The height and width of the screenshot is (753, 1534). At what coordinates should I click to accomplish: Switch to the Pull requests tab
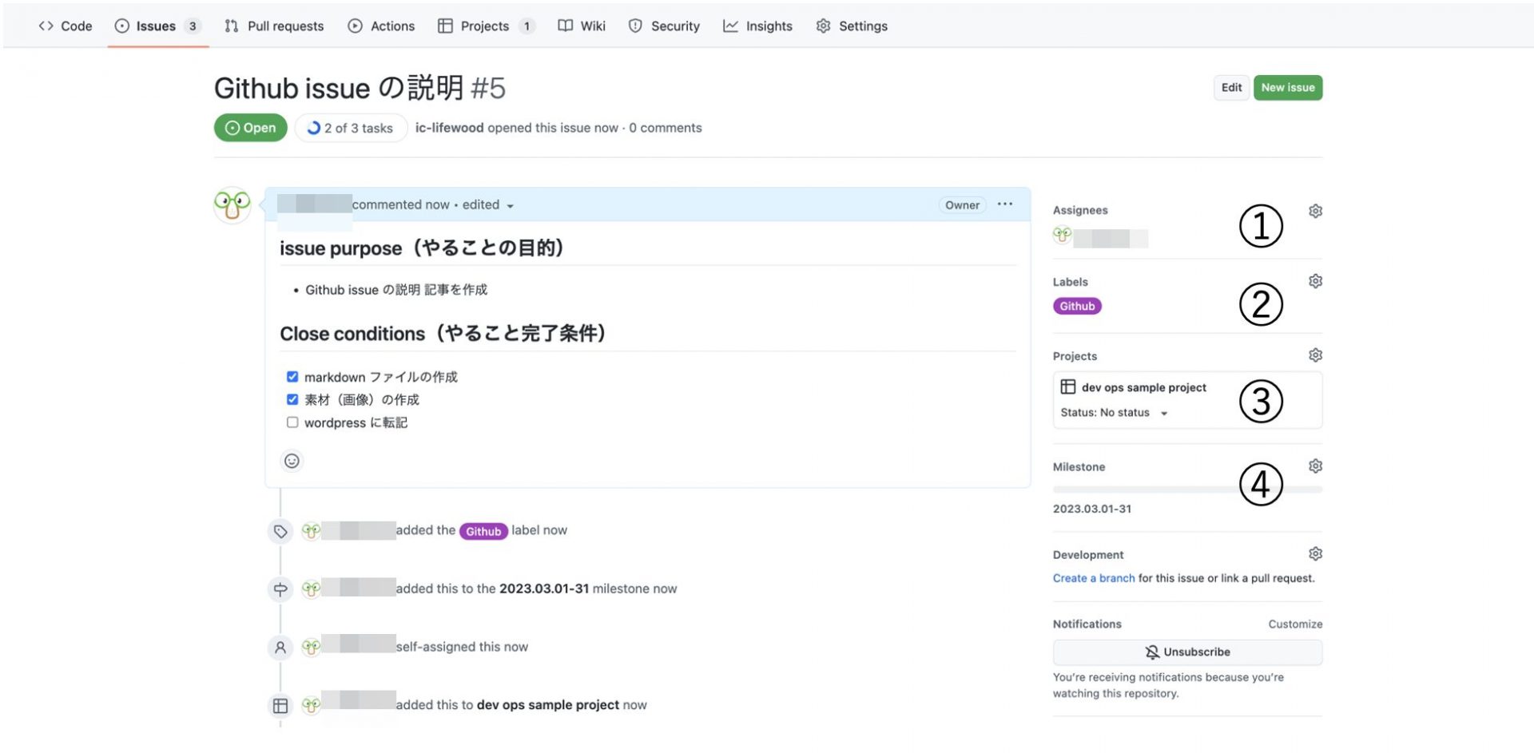click(274, 26)
